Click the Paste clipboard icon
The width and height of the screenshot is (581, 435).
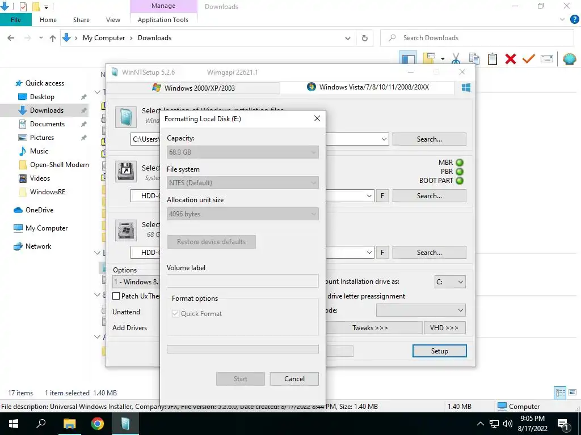(x=492, y=59)
